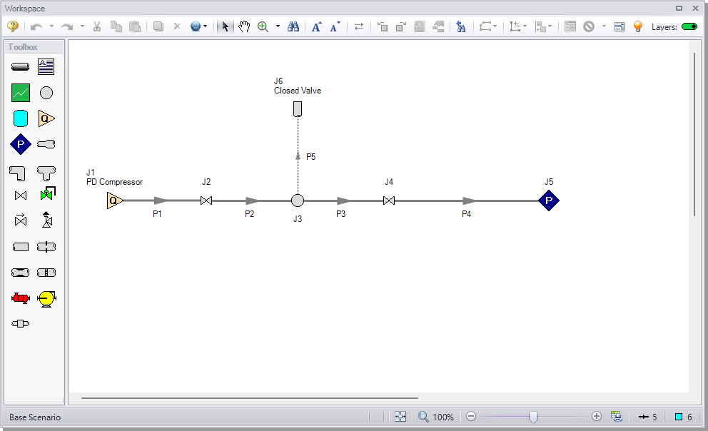Click the Reverse pipe direction arrows icon
Viewport: 708px width, 431px height.
coord(359,26)
